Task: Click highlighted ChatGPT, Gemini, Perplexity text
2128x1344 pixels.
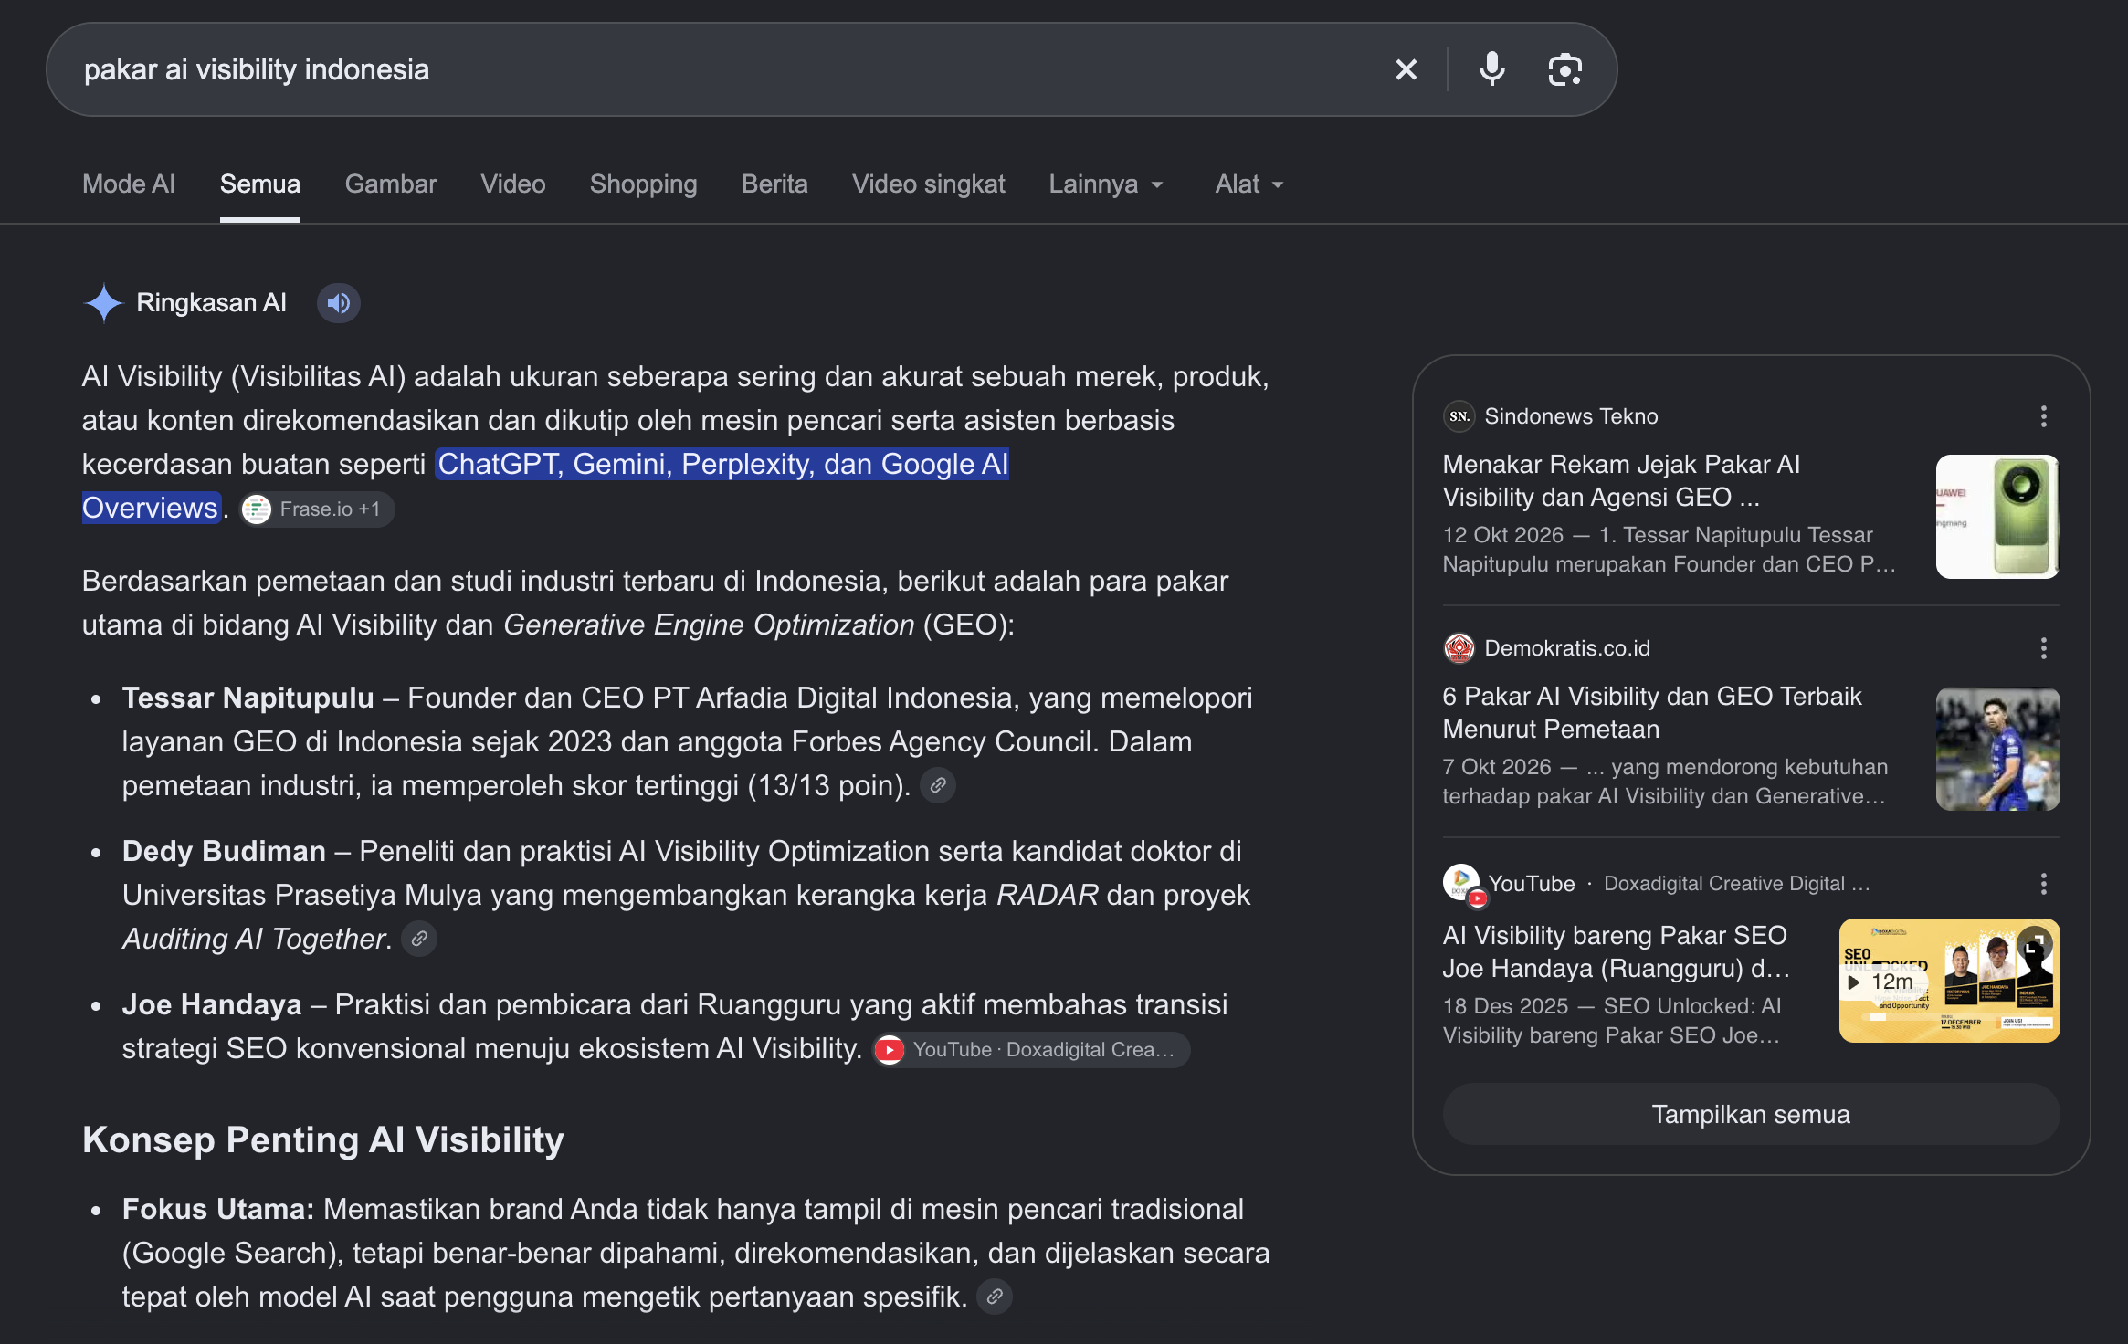Action: pyautogui.click(x=723, y=465)
